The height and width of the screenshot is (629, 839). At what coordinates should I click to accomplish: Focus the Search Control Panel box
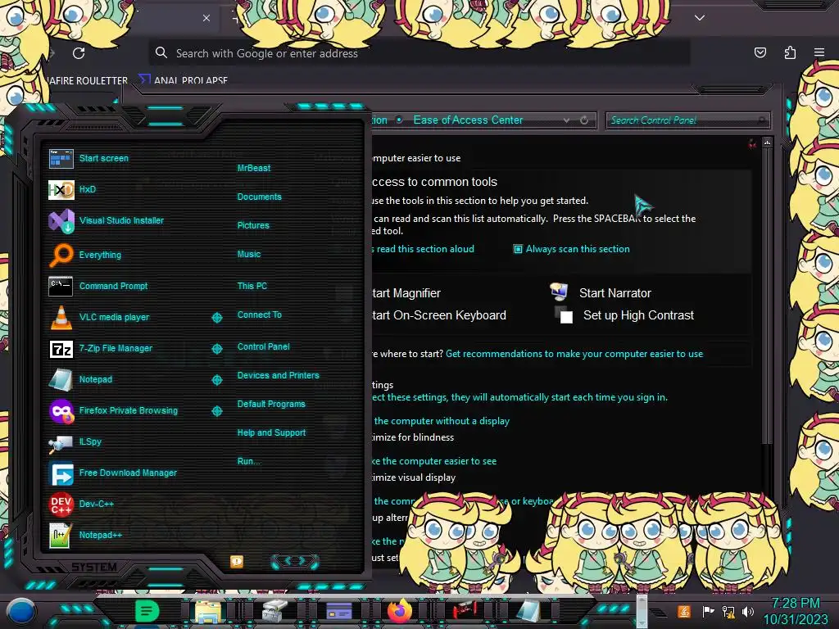tap(687, 120)
